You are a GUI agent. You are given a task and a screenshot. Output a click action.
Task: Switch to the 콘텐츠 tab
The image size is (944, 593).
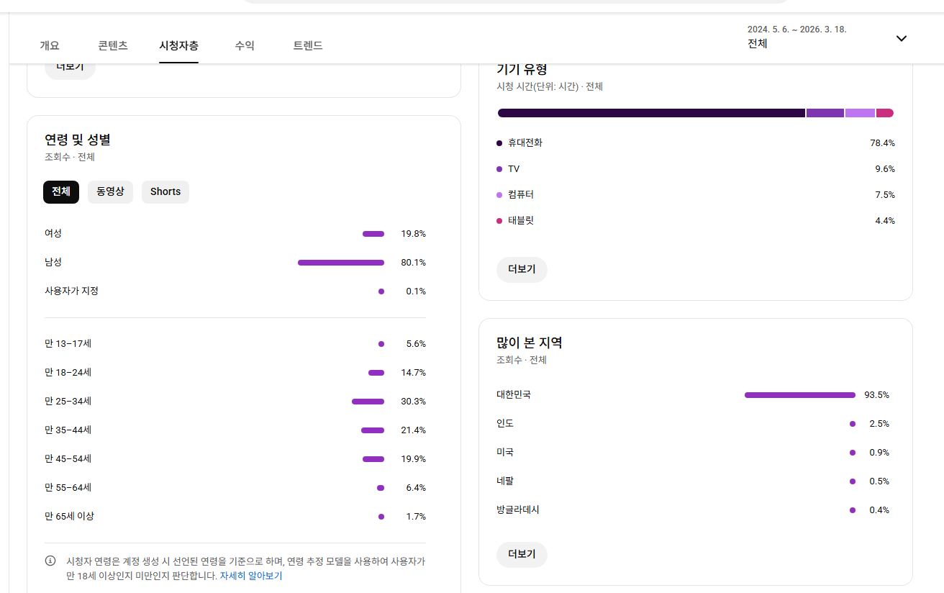pyautogui.click(x=113, y=45)
